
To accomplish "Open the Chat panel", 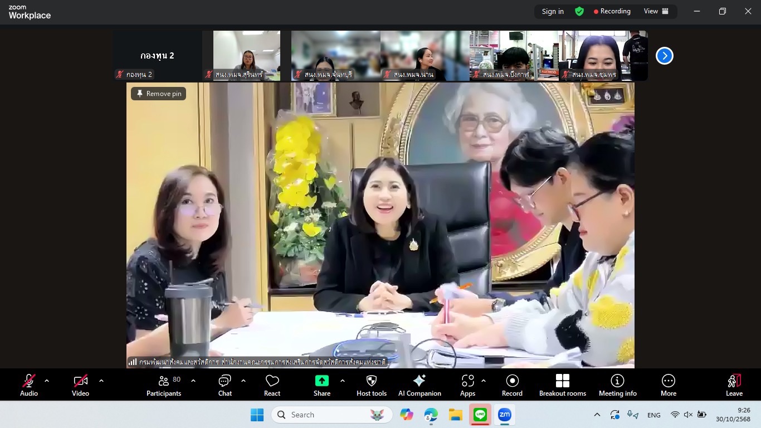I will point(225,385).
